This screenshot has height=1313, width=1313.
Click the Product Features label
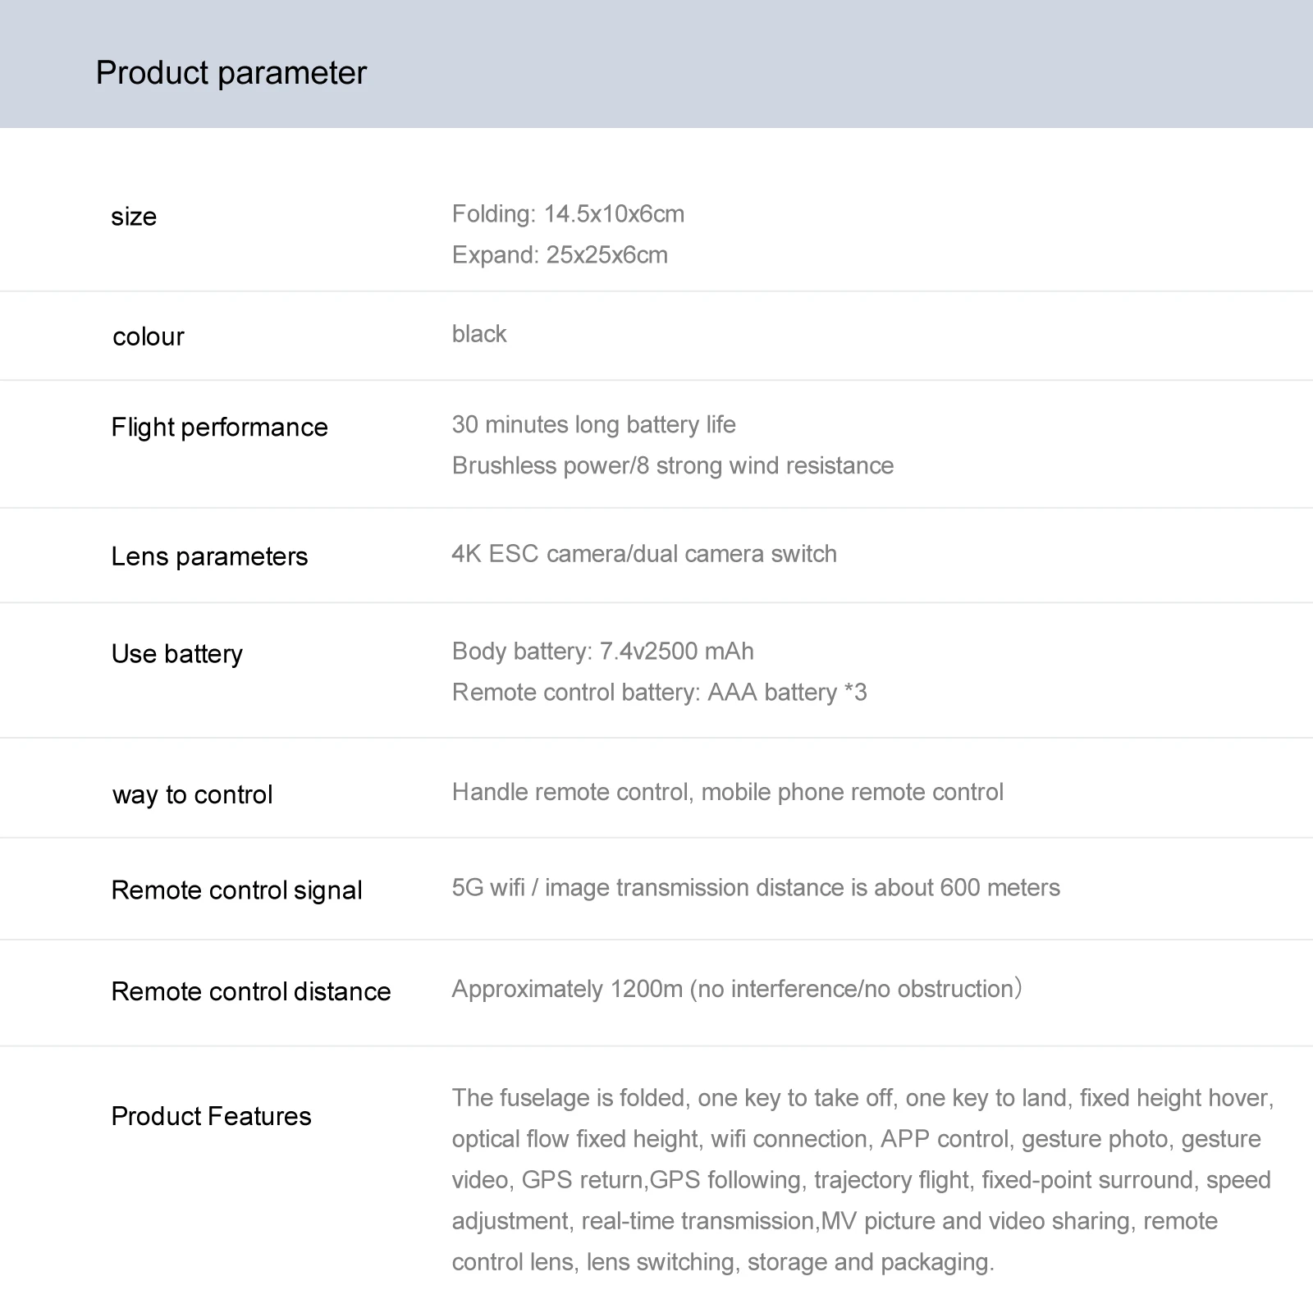point(211,1116)
